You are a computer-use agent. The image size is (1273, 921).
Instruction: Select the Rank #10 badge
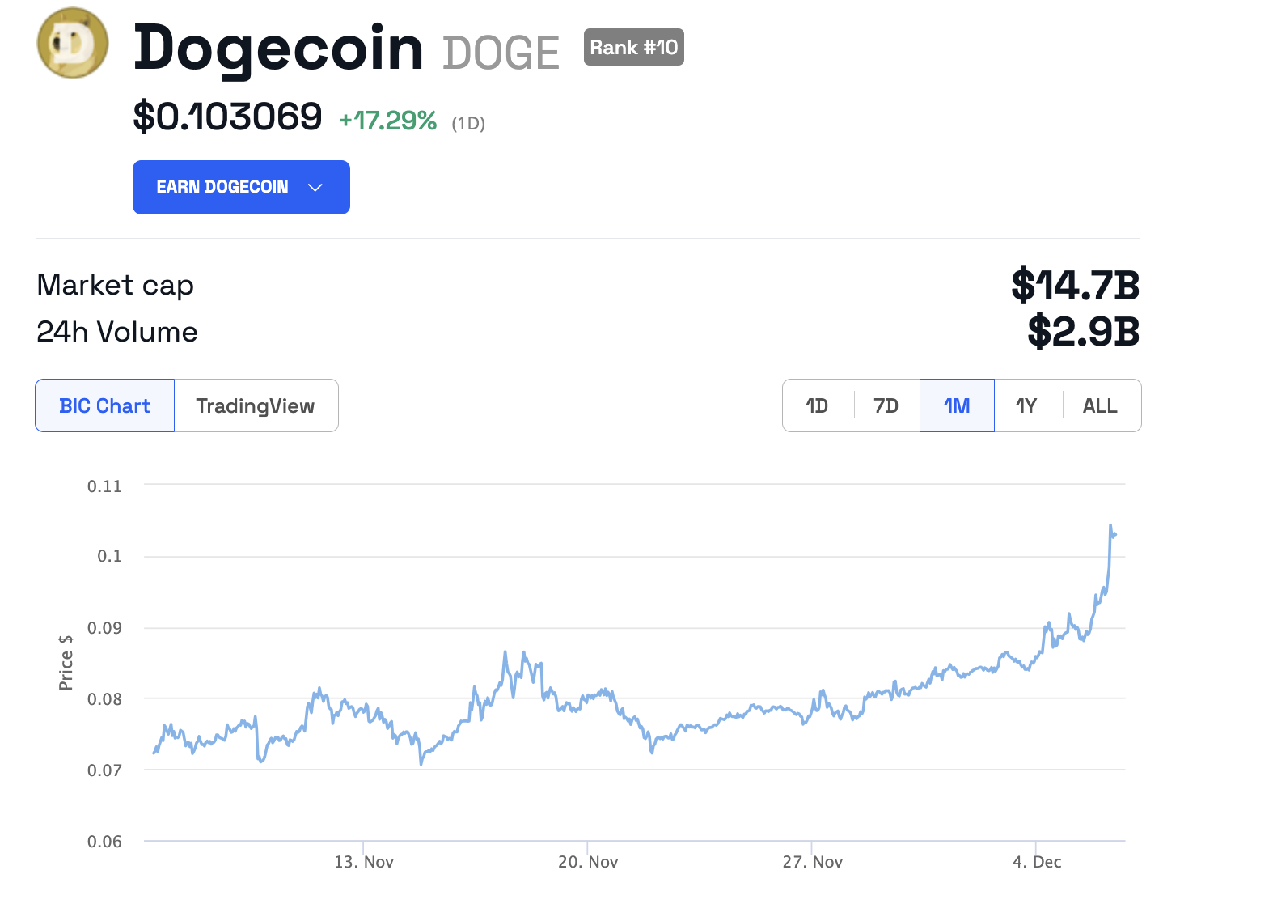[634, 47]
